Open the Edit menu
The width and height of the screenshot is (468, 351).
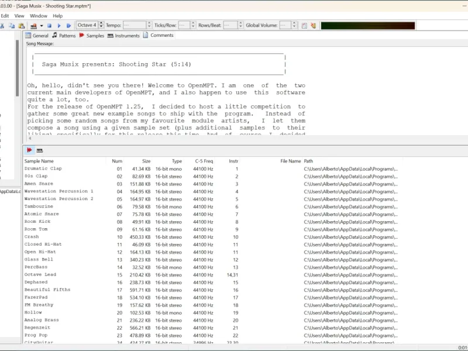pyautogui.click(x=5, y=16)
